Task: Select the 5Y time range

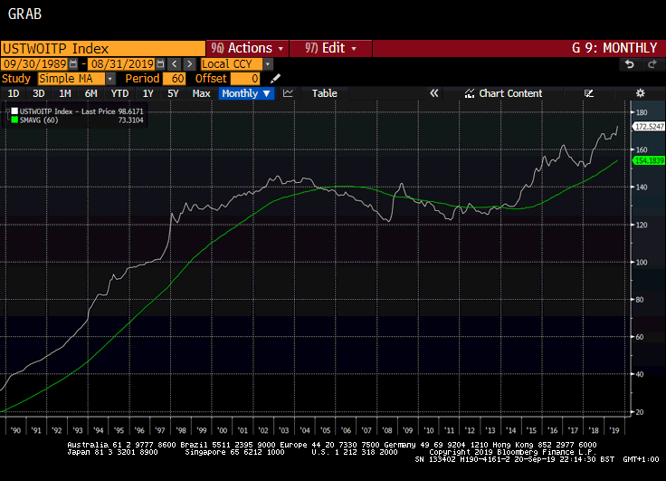Action: pyautogui.click(x=173, y=93)
